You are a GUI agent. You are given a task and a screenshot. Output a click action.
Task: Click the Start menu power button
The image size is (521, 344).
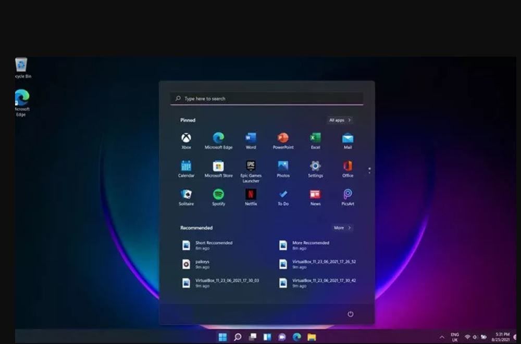(350, 314)
